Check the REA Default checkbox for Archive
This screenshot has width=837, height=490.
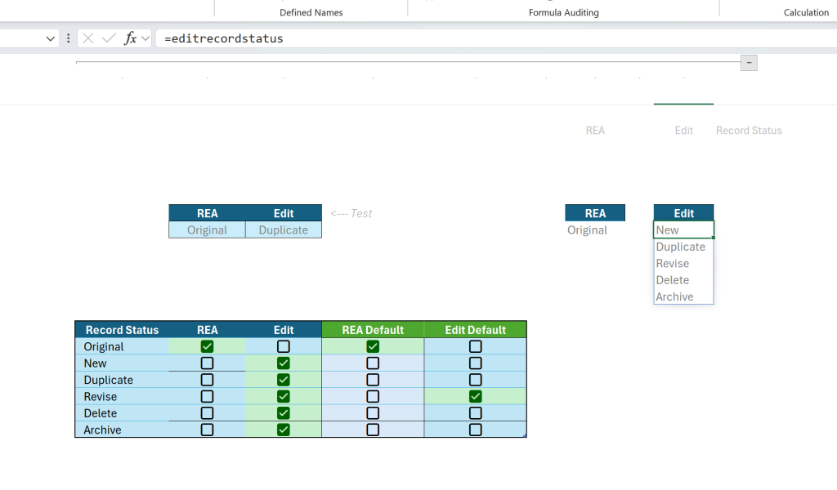pos(373,430)
